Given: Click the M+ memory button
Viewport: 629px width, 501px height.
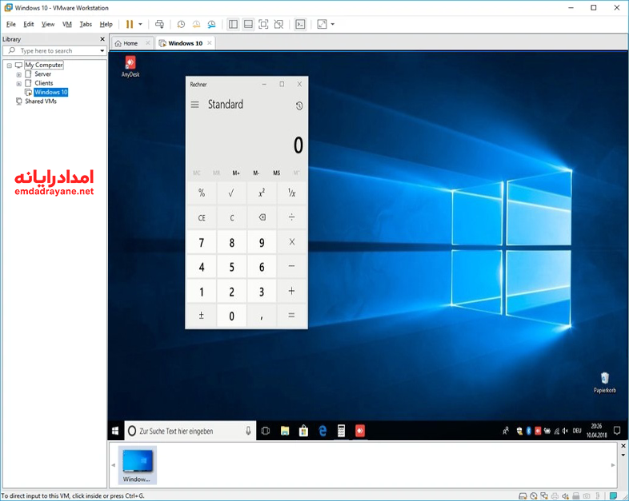Looking at the screenshot, I should coord(236,173).
